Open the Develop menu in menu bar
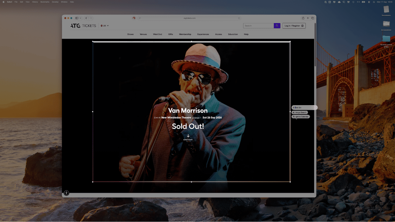This screenshot has width=395, height=222. (x=55, y=2)
